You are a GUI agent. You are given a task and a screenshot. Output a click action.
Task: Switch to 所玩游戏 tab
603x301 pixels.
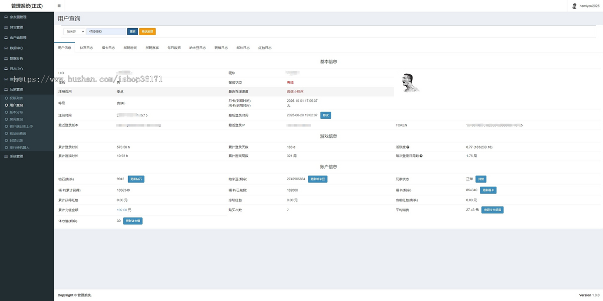coord(130,48)
